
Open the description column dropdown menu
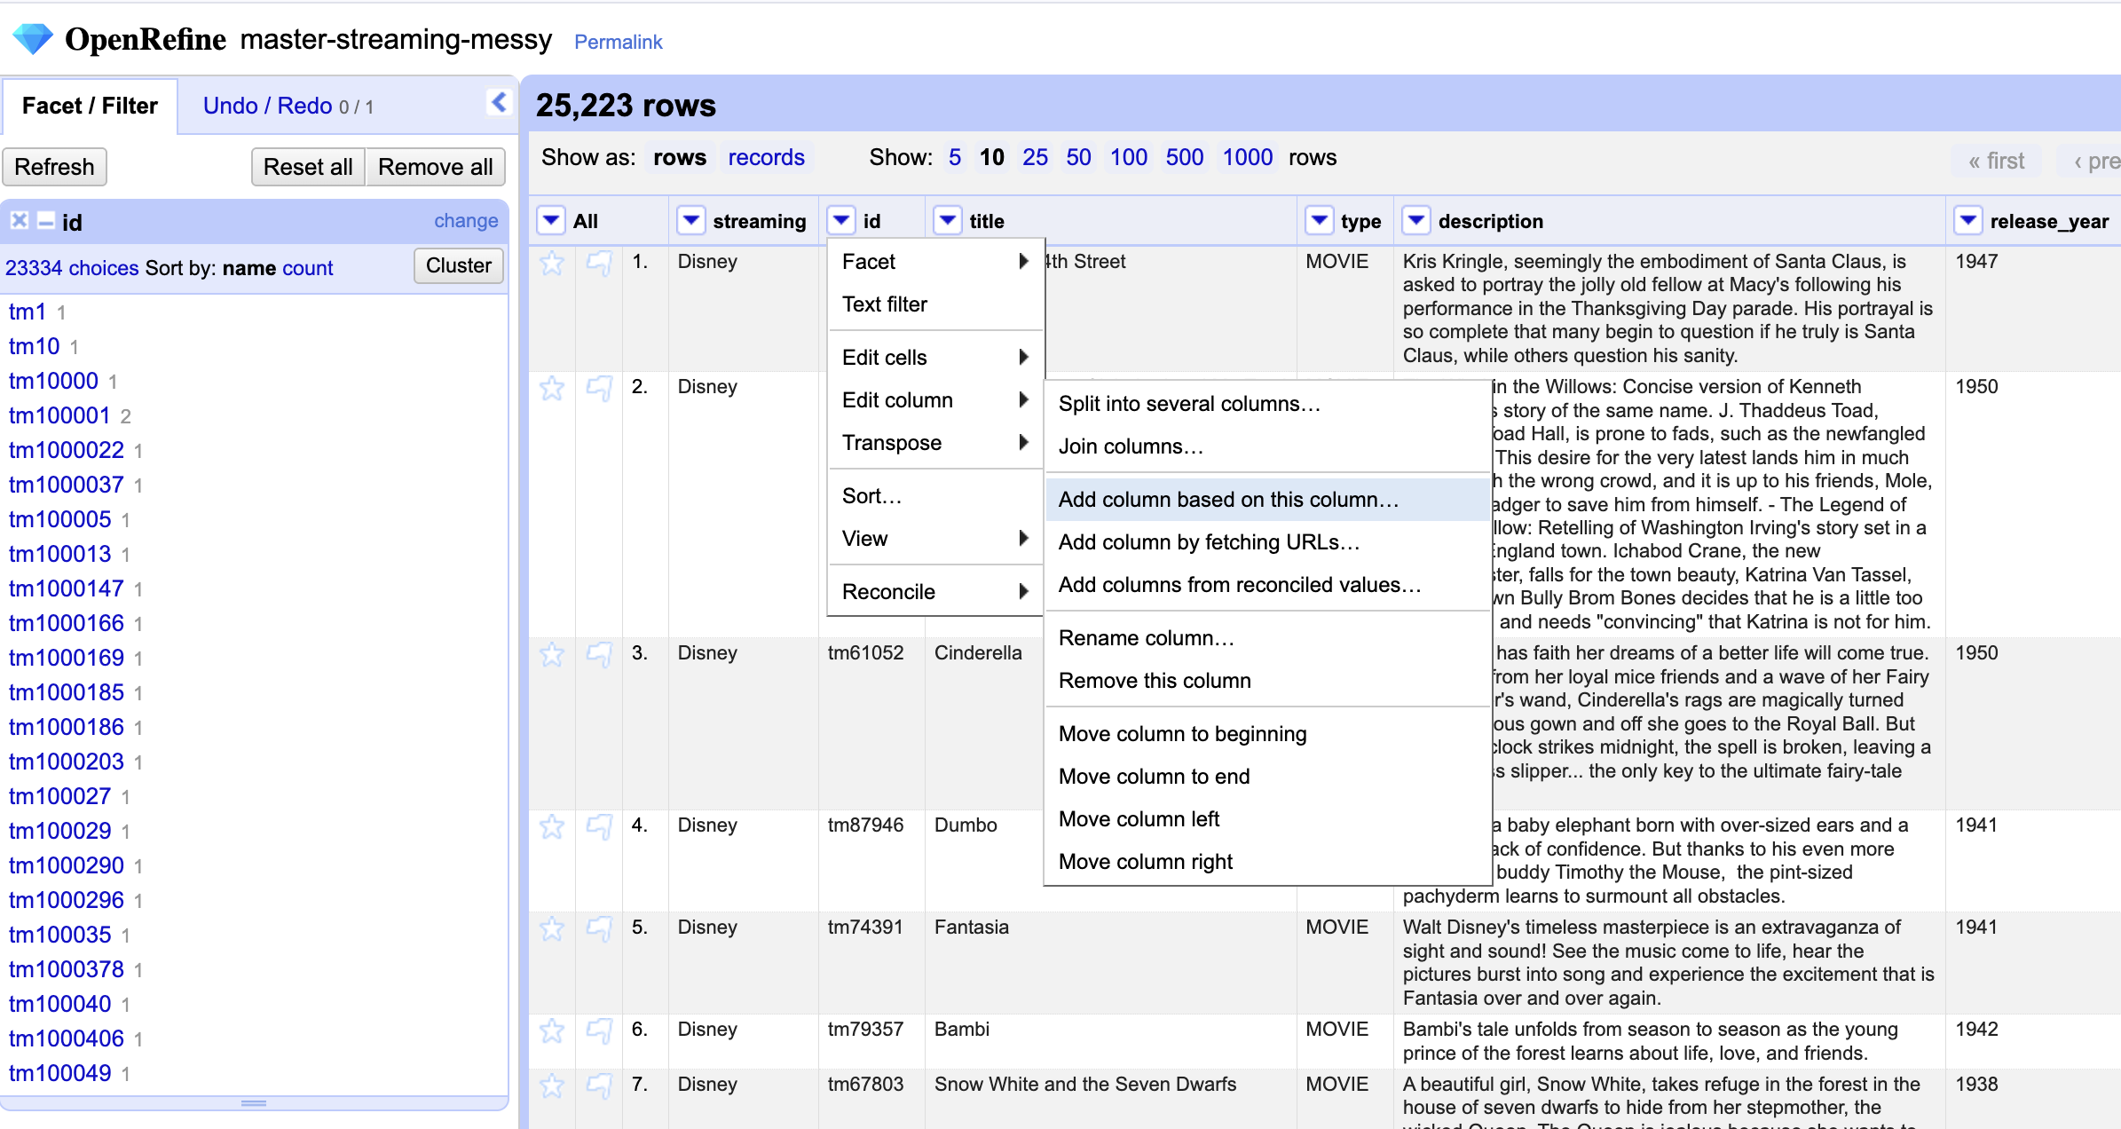click(1416, 220)
